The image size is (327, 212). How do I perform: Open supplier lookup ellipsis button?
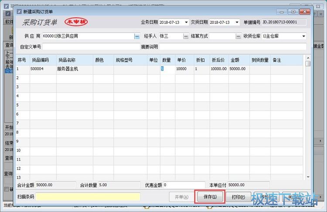(x=137, y=36)
